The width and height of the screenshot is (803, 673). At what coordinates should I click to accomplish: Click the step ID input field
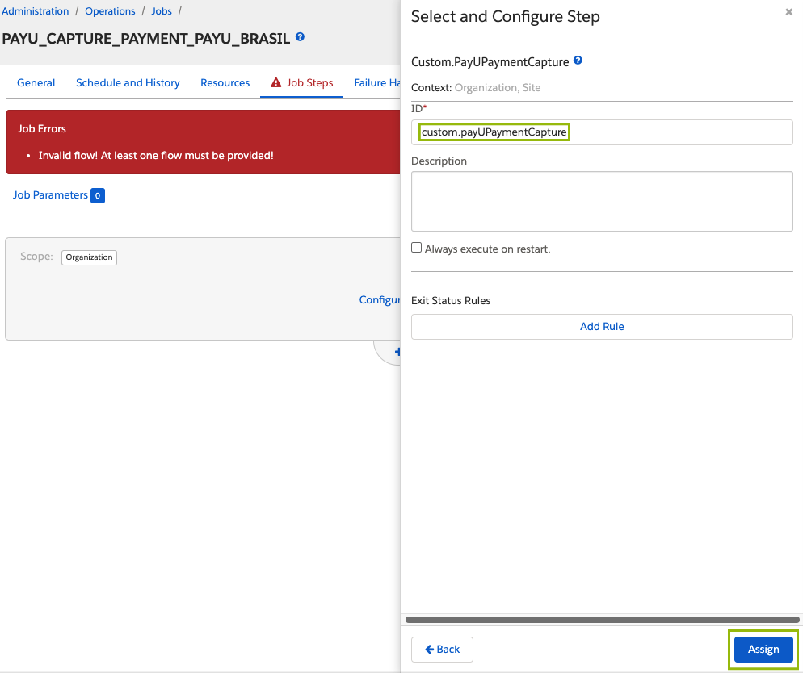(x=602, y=132)
